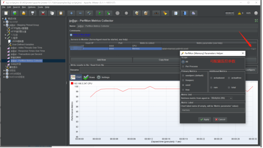Click the Save test plan toolbar icon

pos(33,13)
